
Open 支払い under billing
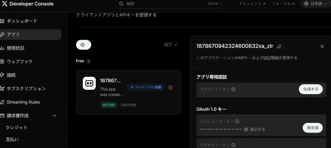[12, 139]
